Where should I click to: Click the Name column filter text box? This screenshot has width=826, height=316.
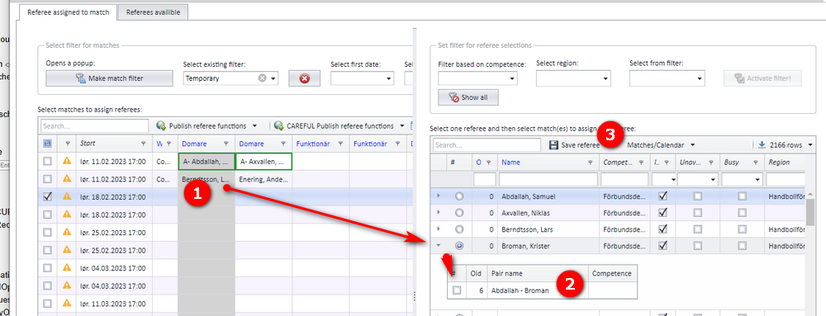tap(548, 180)
